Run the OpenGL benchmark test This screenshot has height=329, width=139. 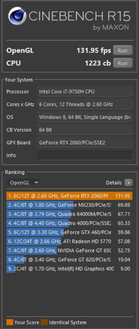pos(123,50)
